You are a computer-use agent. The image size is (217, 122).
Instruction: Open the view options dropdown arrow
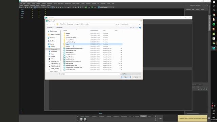[x=133, y=27]
